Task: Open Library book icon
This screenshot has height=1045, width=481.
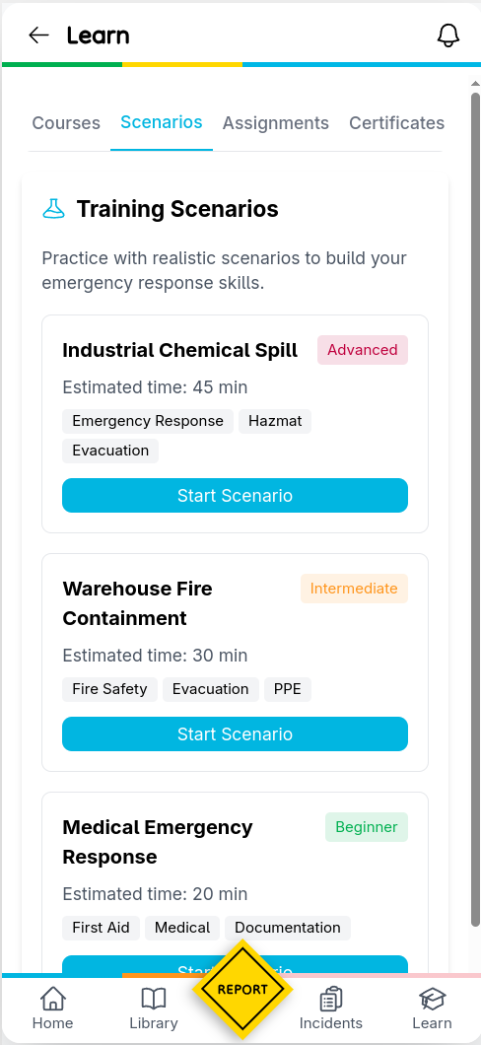Action: pyautogui.click(x=154, y=999)
